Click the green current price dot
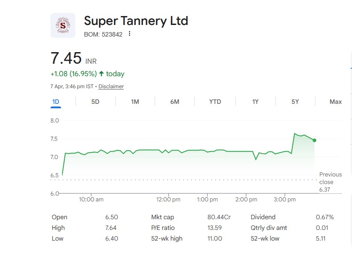The height and width of the screenshot is (258, 352). (314, 140)
